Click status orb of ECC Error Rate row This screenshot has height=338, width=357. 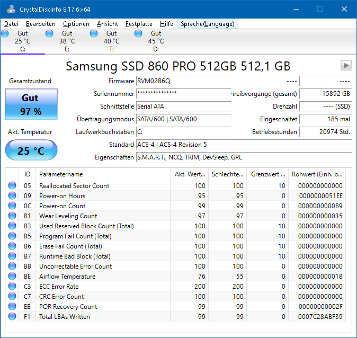(12, 286)
